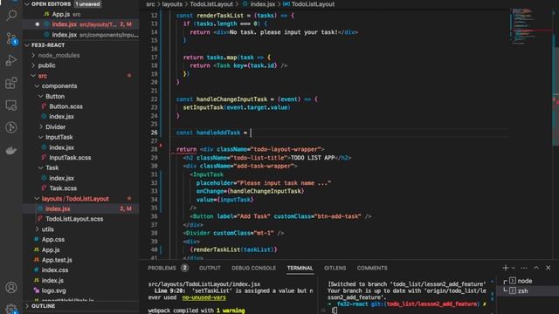The height and width of the screenshot is (314, 559).
Task: Open index.css file
Action: point(81,270)
